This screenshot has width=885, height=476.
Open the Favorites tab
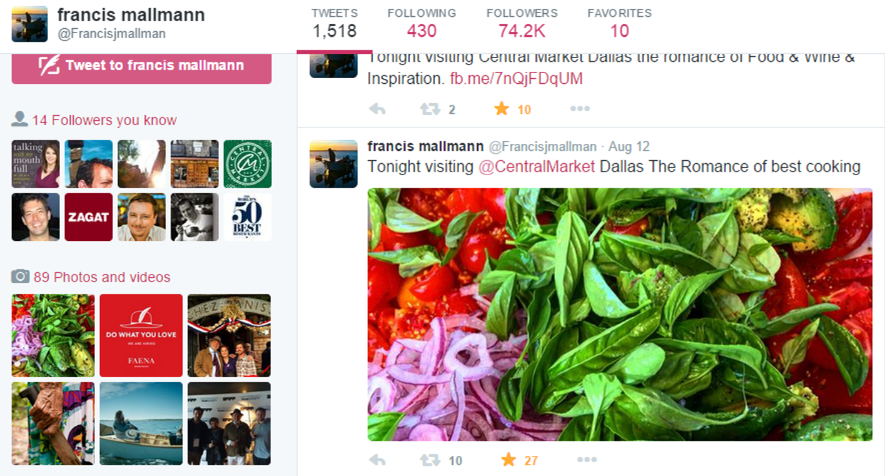(x=619, y=23)
